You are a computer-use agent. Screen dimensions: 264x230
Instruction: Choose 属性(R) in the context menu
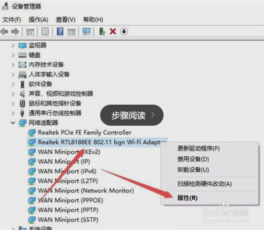(187, 198)
